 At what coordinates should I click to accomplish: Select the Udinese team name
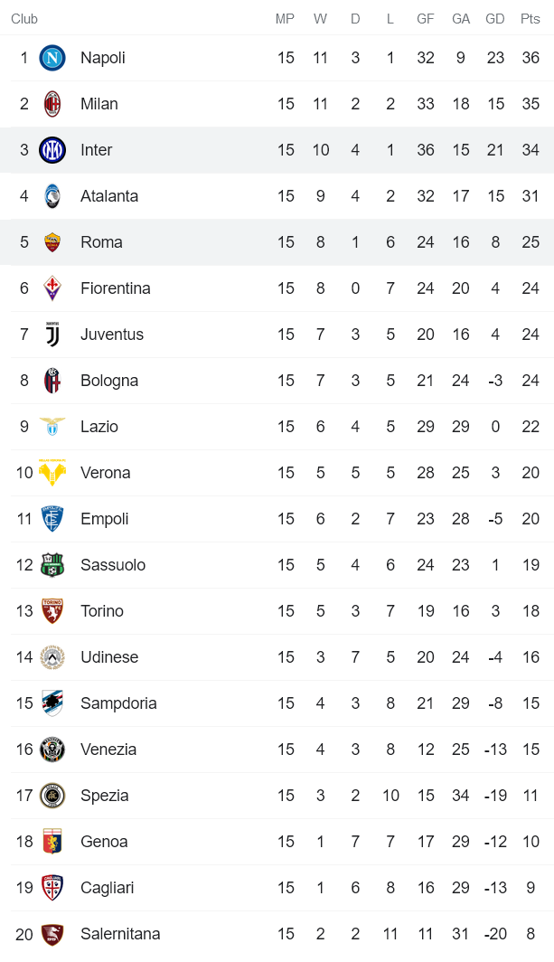(109, 657)
